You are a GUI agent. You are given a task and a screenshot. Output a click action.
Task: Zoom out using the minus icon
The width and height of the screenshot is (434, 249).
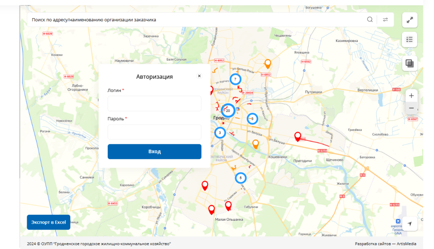pos(411,108)
